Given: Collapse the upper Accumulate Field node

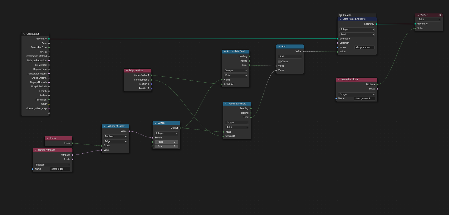Looking at the screenshot, I should click(x=225, y=51).
